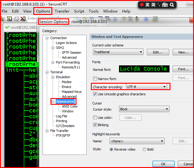Viewport: 194px width, 168px height.
Task: Click the cursor Color... button
Action: (x=130, y=118)
